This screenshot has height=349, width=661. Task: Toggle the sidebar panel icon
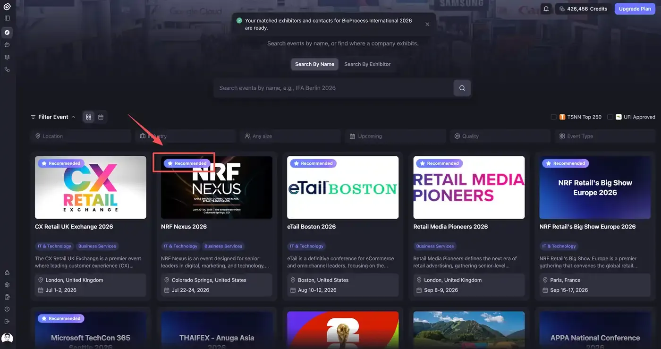click(x=7, y=18)
